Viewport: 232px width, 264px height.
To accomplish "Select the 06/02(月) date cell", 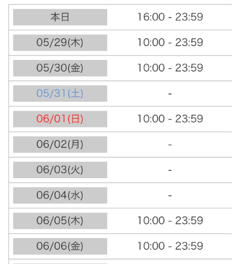I will [60, 144].
